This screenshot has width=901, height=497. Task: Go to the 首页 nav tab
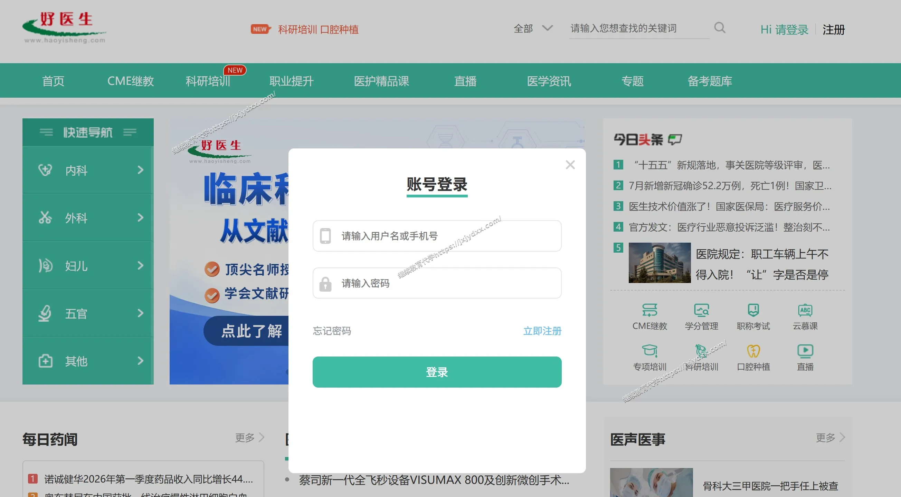(53, 81)
